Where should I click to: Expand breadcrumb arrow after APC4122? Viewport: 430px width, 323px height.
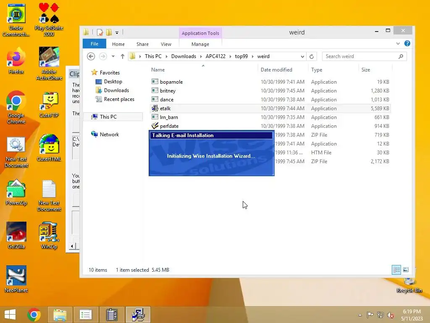coord(230,56)
